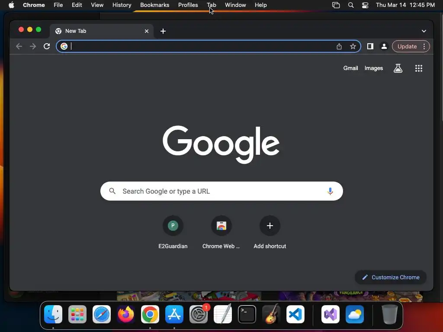Open Finder from the Dock
The height and width of the screenshot is (332, 443).
point(53,314)
